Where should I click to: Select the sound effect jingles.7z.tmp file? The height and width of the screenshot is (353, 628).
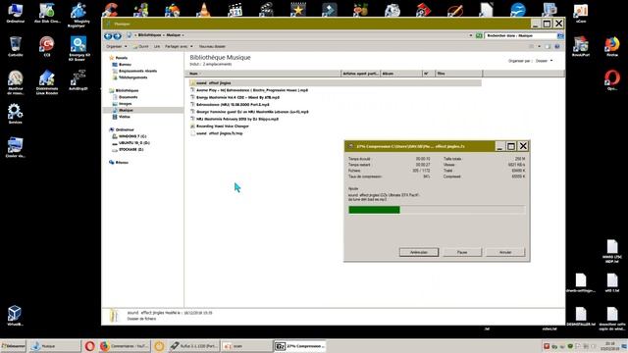[220, 133]
